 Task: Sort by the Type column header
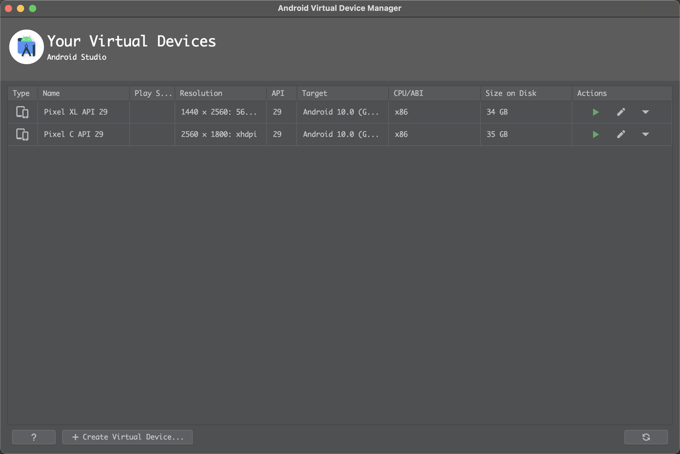[23, 93]
